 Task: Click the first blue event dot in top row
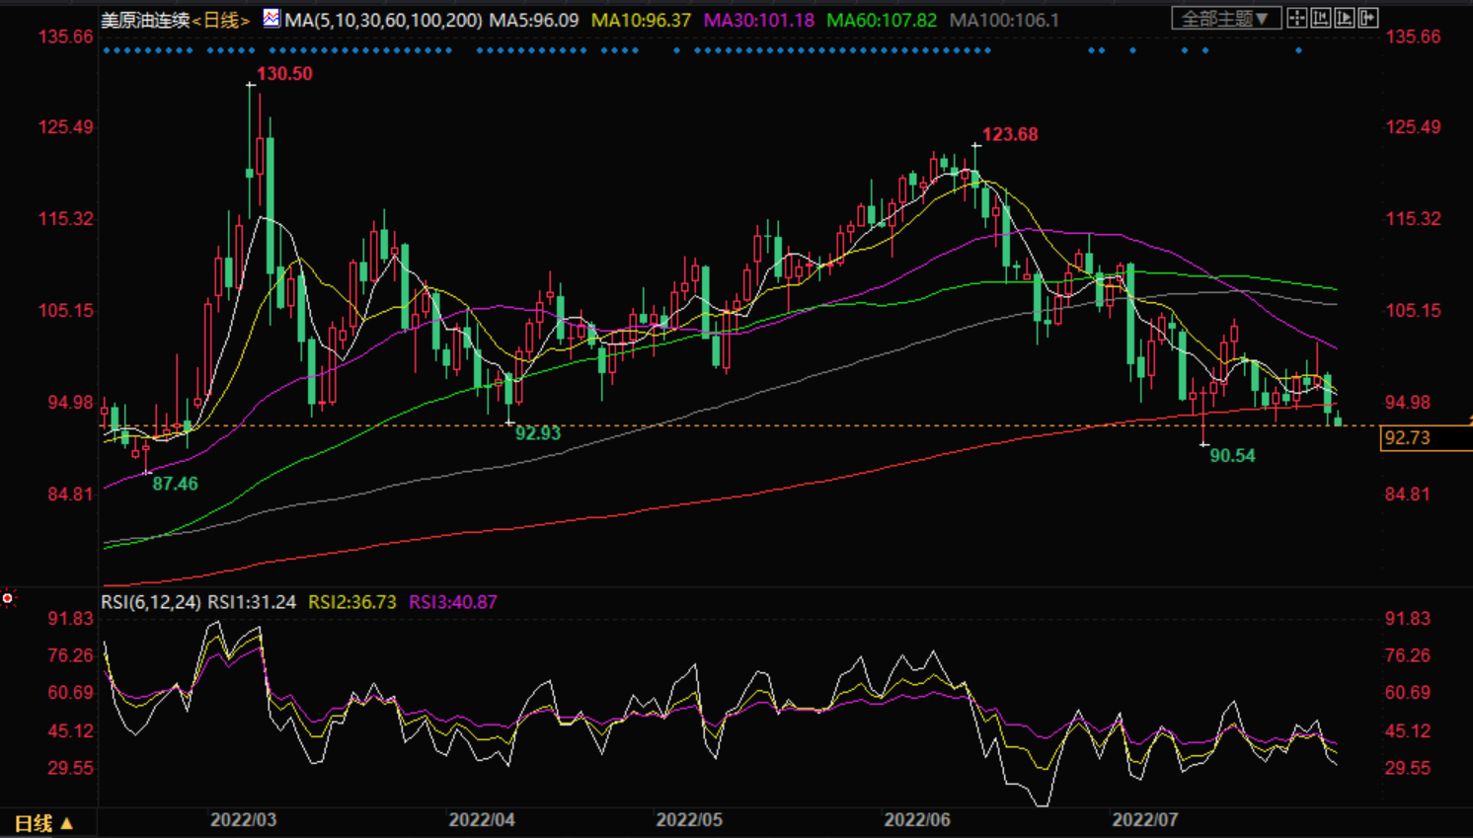pyautogui.click(x=107, y=50)
